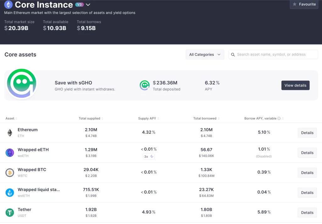Click the Ethereum market logo beside Core Instance
The width and height of the screenshot is (322, 224).
8,4
